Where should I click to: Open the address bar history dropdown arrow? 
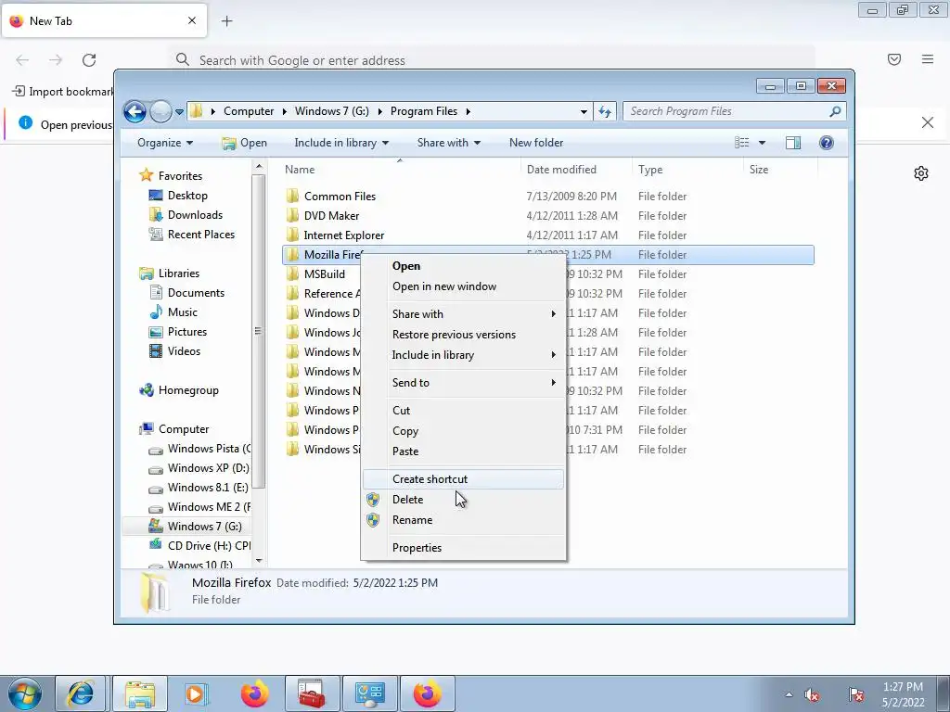click(584, 111)
